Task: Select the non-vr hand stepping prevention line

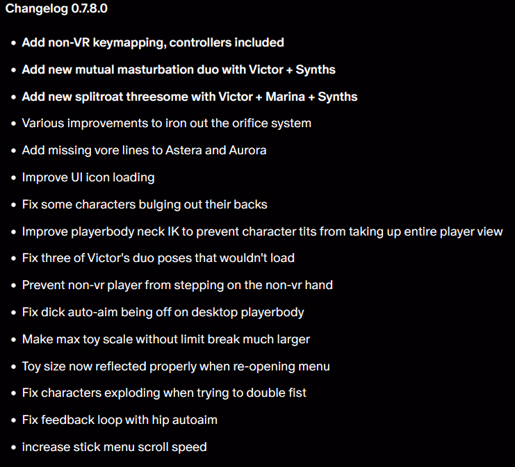Action: [x=177, y=285]
